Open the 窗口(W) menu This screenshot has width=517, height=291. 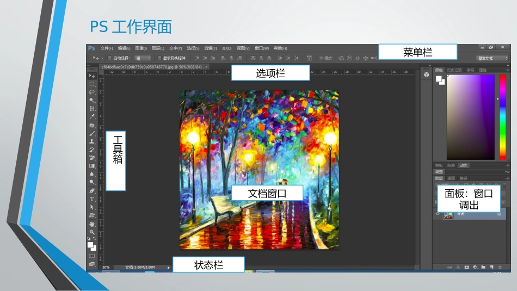262,48
